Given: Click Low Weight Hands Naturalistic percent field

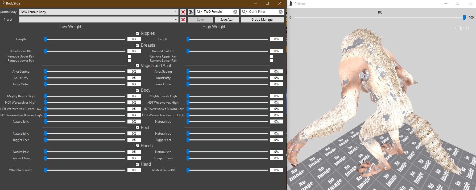Looking at the screenshot, I should click(134, 152).
